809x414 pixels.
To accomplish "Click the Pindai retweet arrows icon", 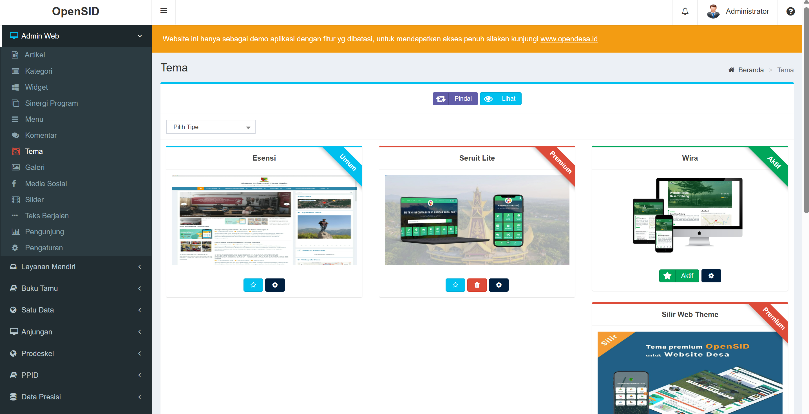I will point(440,98).
